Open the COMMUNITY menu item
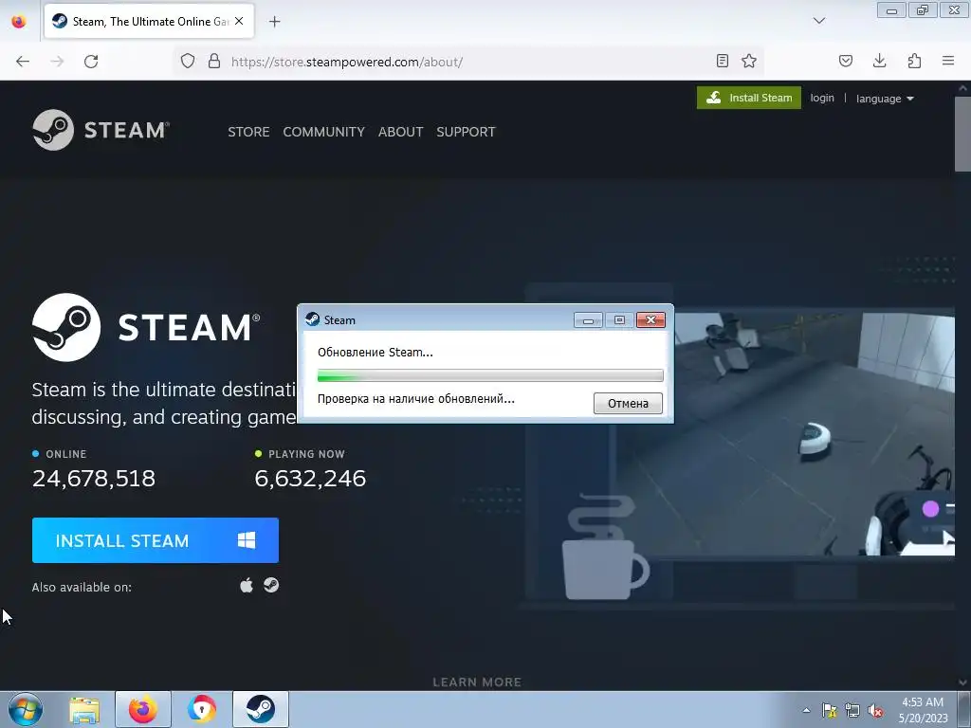The height and width of the screenshot is (728, 971). (324, 132)
